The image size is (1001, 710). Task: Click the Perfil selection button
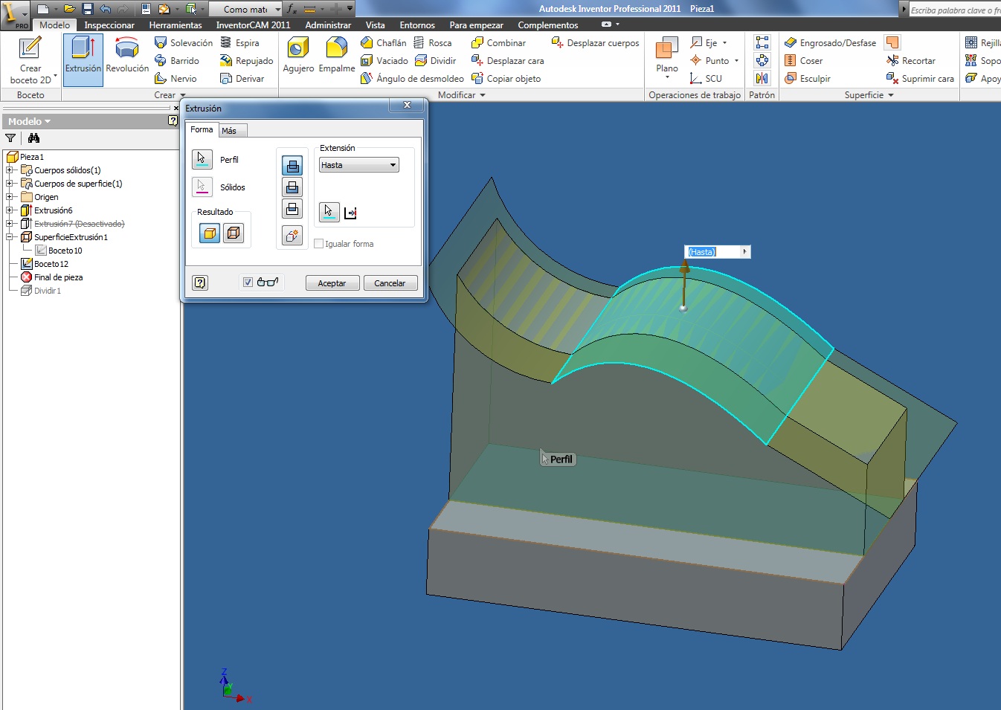[202, 160]
